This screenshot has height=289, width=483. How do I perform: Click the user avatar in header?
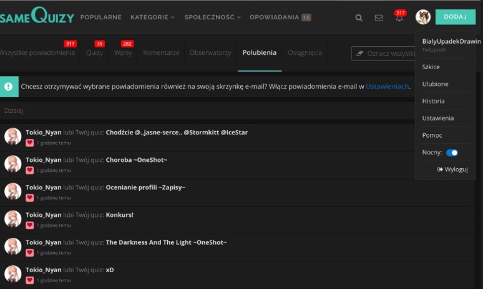(423, 17)
